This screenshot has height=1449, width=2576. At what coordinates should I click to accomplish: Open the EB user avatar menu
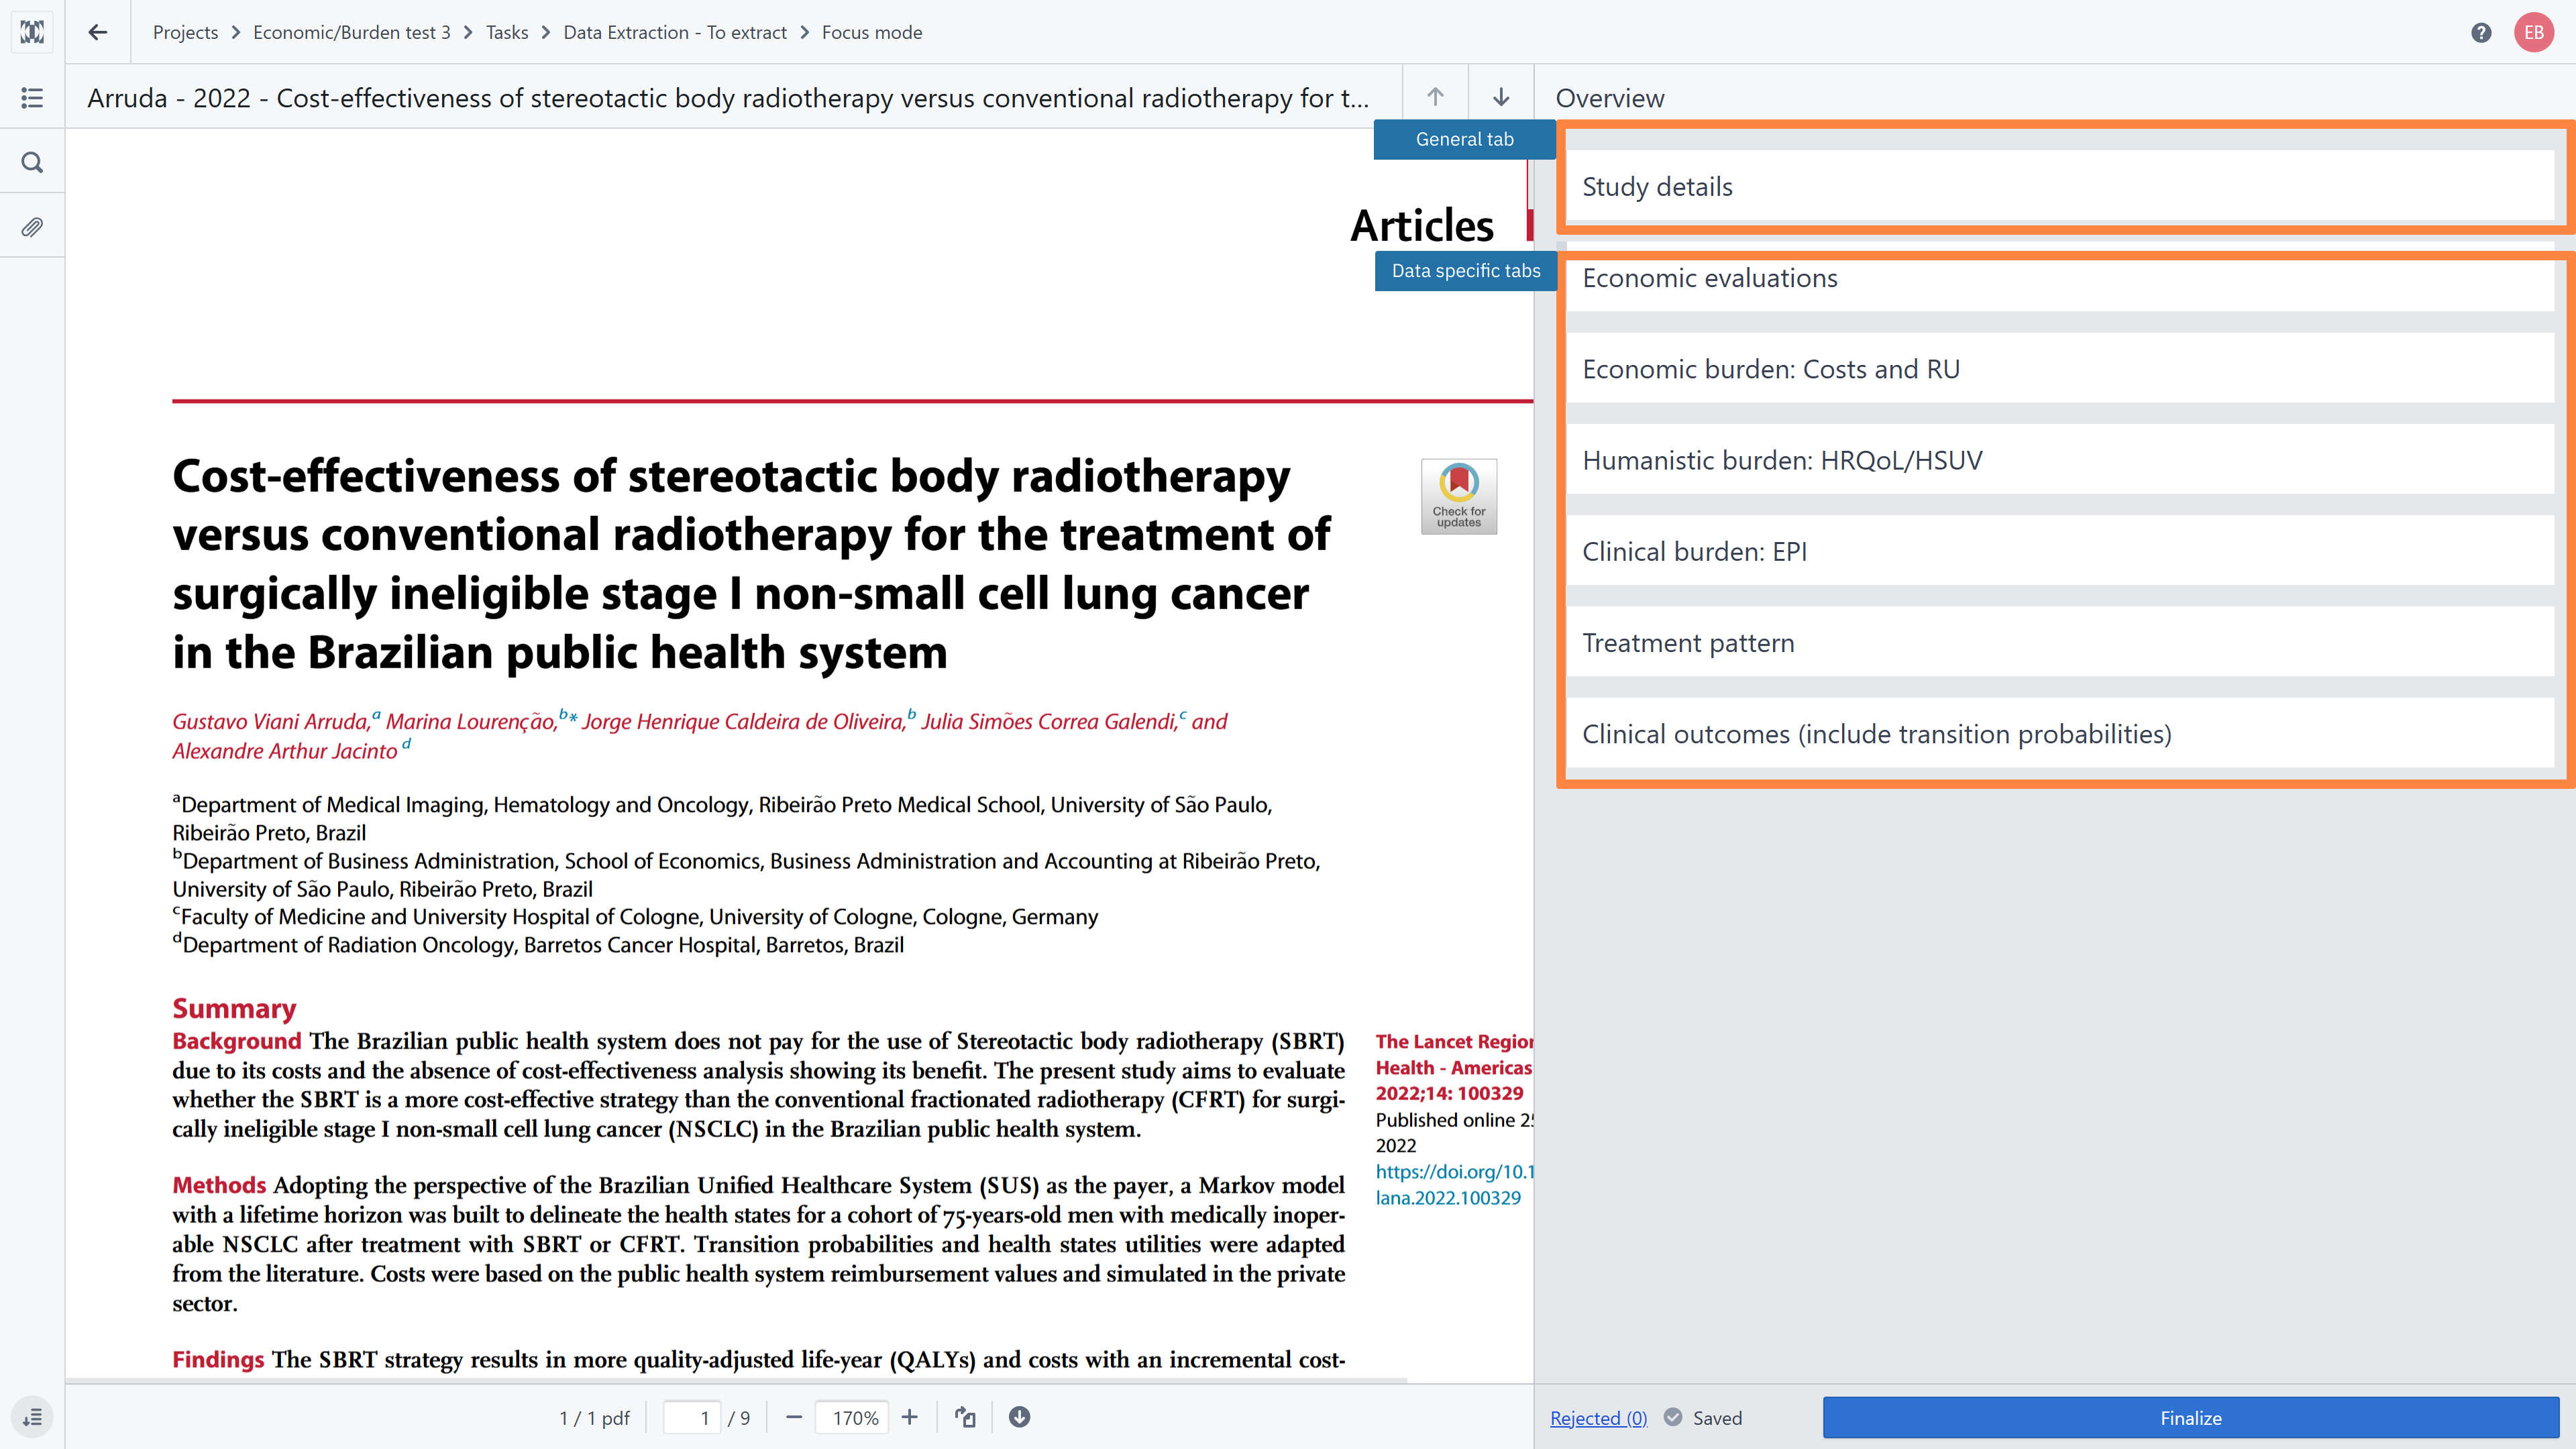point(2534,33)
